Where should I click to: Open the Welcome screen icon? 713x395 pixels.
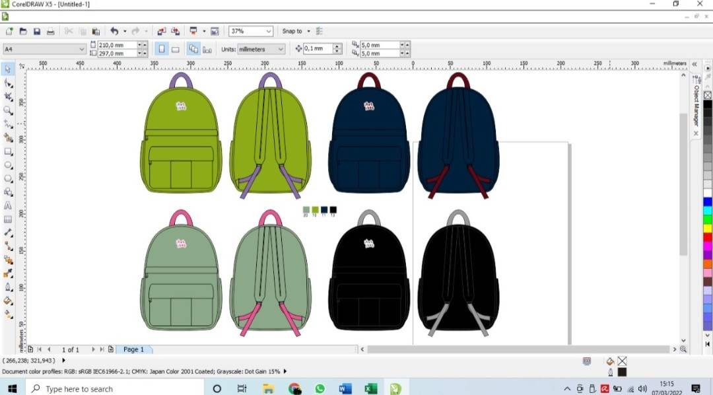click(215, 31)
